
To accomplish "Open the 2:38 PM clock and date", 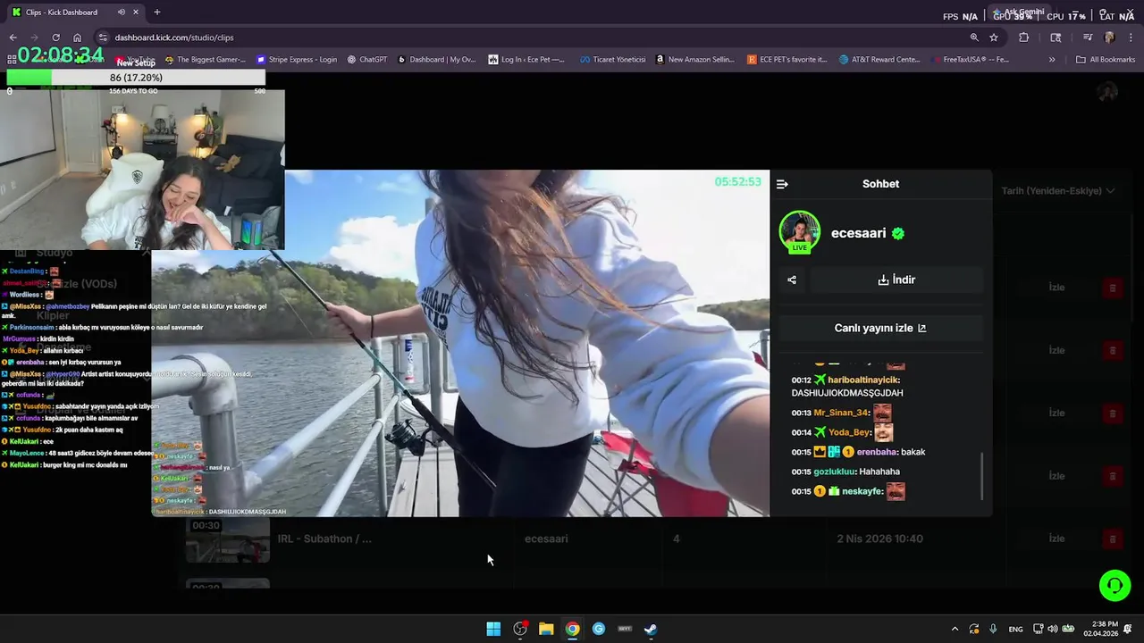I will tap(1100, 629).
